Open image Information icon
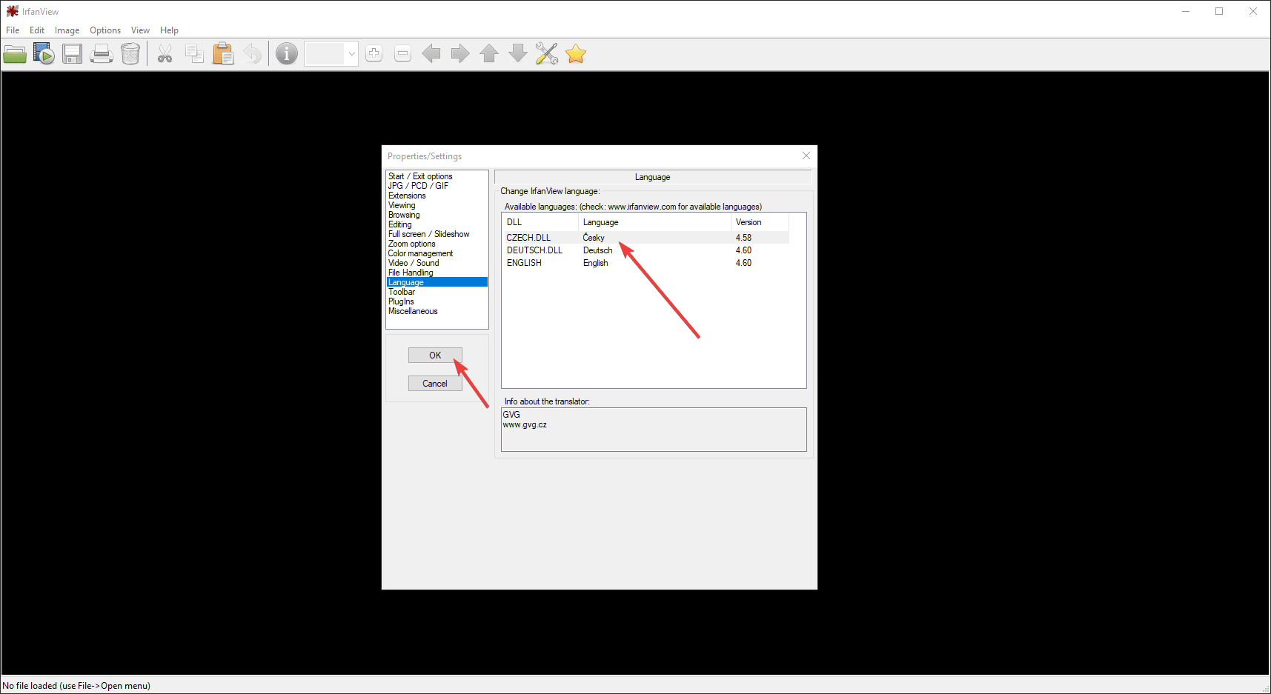This screenshot has height=694, width=1271. (x=287, y=54)
